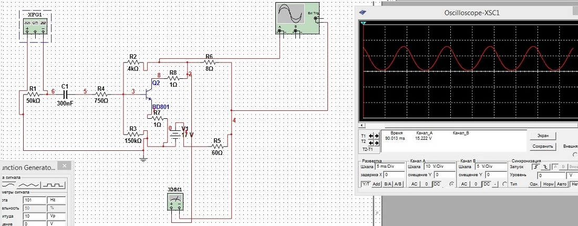Screen dimensions: 578x226
Task: Select the falling edge trigger button
Action: [x=544, y=167]
